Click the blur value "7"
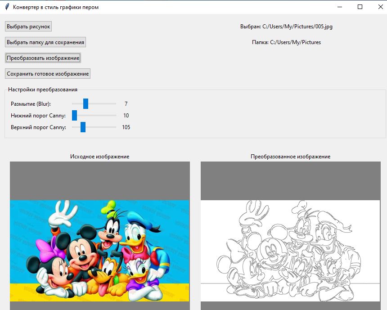 pyautogui.click(x=126, y=103)
